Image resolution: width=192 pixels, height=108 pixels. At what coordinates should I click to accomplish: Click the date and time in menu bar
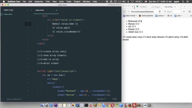point(160,1)
